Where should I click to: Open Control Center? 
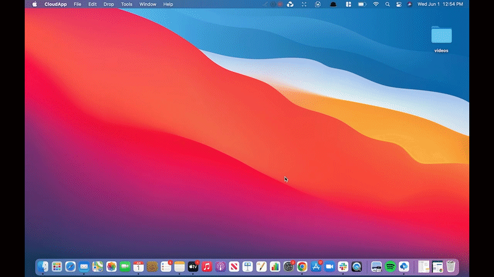(x=399, y=4)
